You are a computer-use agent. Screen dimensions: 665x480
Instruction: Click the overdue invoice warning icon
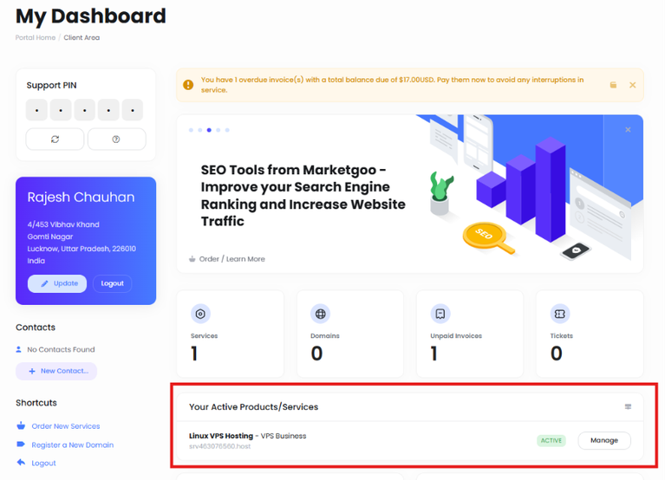(x=188, y=85)
